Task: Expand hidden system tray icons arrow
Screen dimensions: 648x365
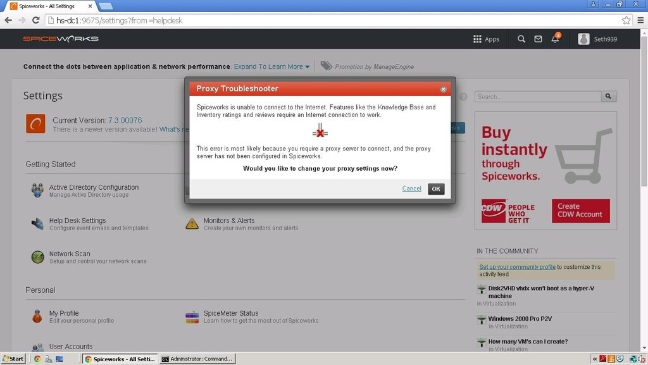Action: point(595,359)
